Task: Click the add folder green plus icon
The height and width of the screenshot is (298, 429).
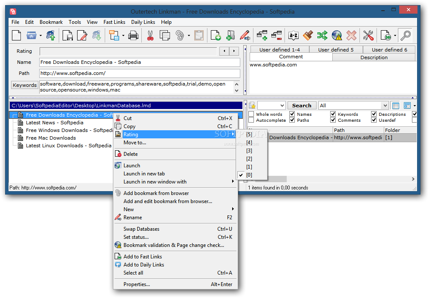Action: coord(230,35)
